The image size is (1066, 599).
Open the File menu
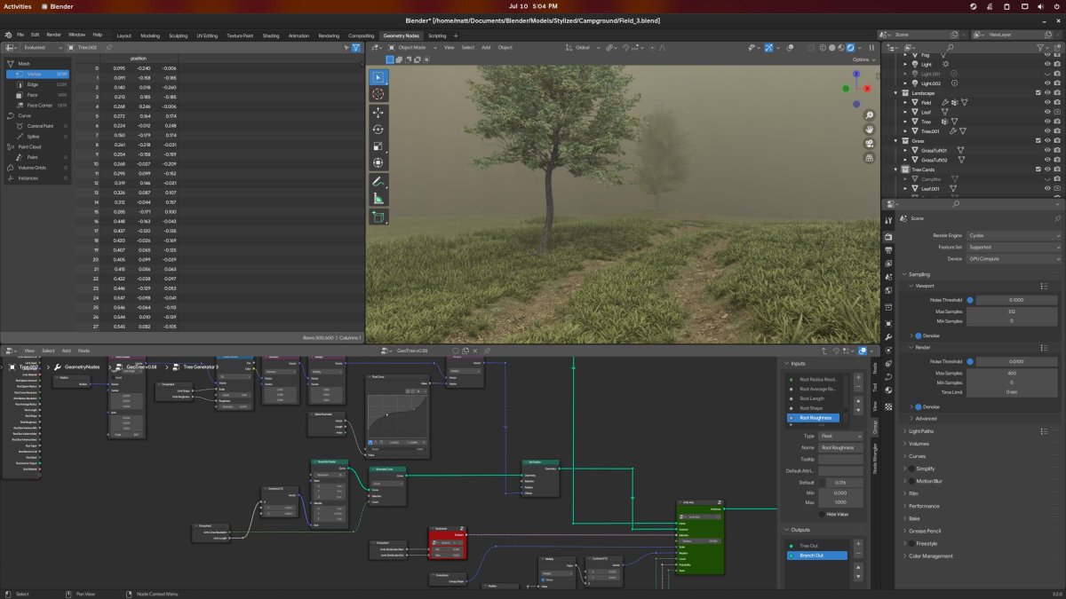tap(20, 35)
